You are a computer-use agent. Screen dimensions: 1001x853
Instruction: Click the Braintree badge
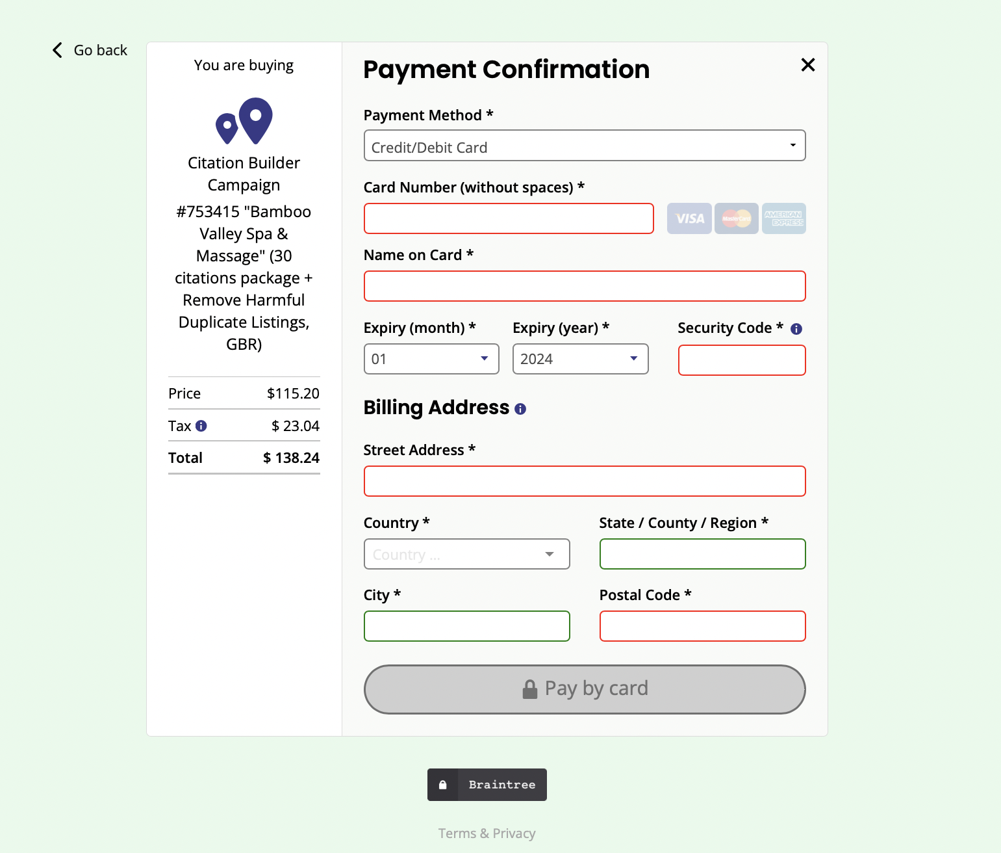tap(487, 785)
